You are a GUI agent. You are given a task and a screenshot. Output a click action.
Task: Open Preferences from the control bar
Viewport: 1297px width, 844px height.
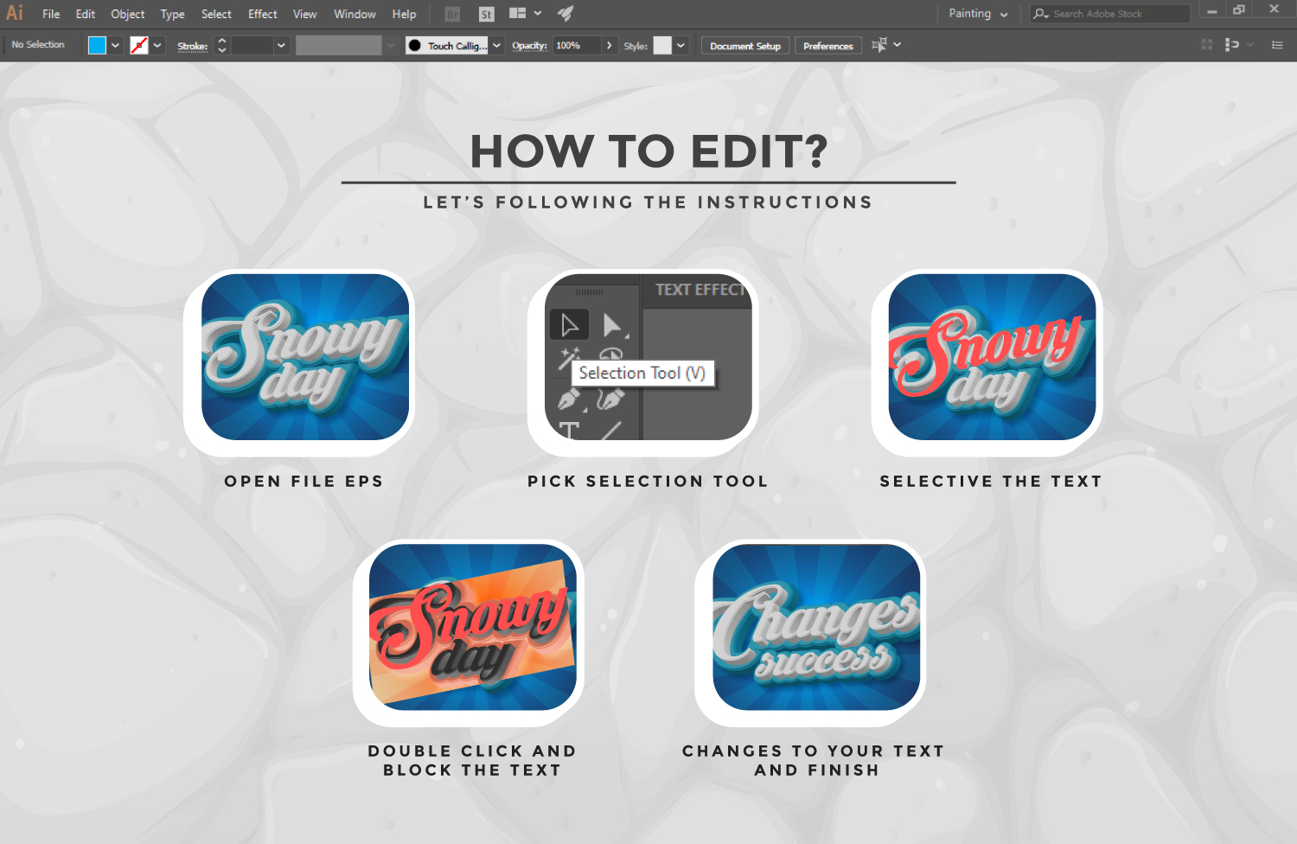[x=827, y=45]
